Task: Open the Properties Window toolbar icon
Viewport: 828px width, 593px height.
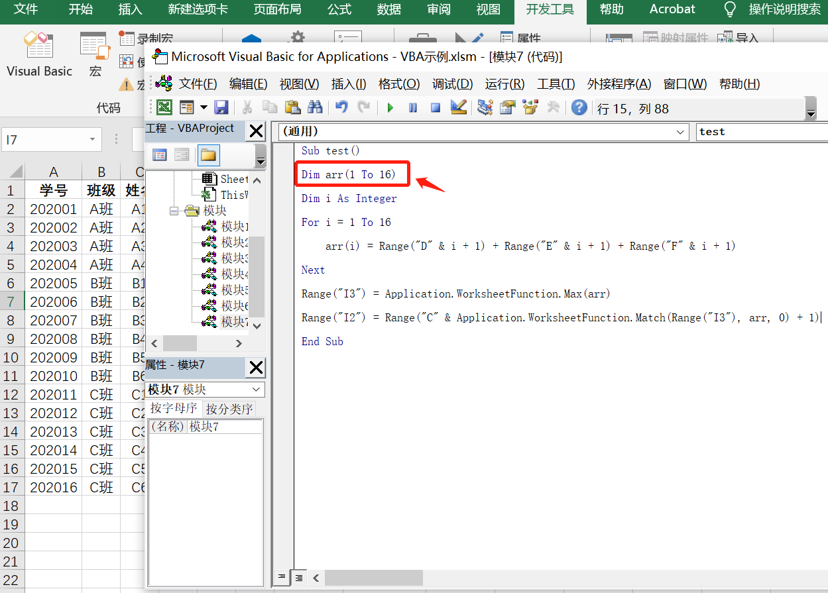Action: tap(508, 107)
